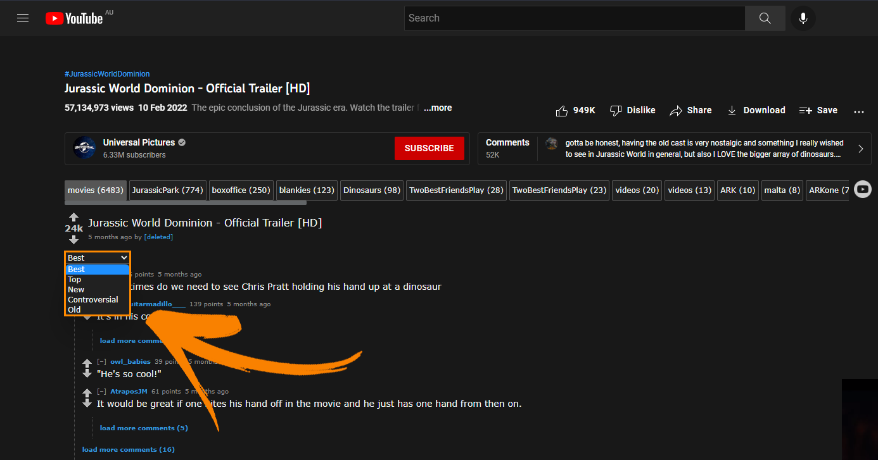
Task: Download the video
Action: 756,111
